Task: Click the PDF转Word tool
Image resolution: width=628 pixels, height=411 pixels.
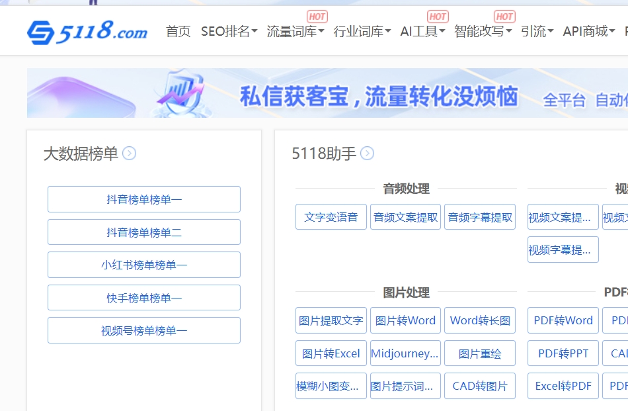Action: [x=563, y=320]
